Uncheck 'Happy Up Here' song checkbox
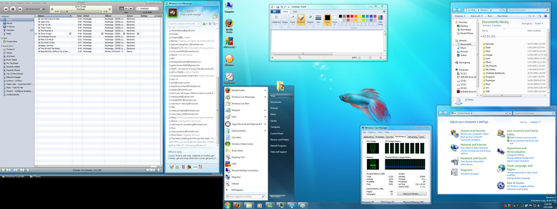This screenshot has height=209, width=557. pos(39,46)
